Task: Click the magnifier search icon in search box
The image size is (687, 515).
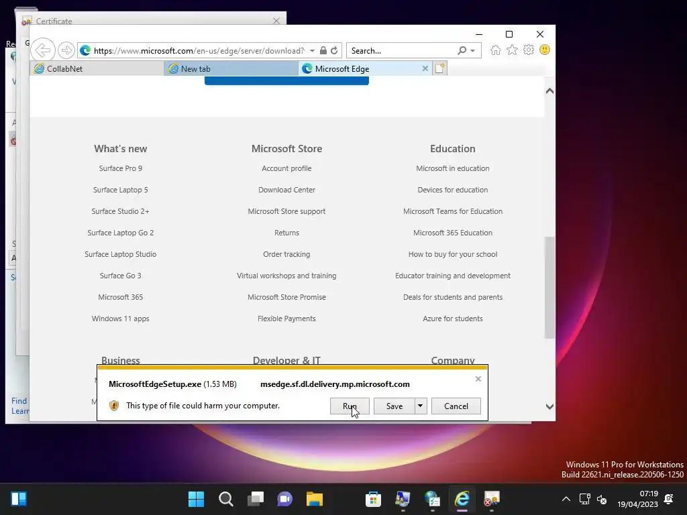Action: [x=462, y=50]
